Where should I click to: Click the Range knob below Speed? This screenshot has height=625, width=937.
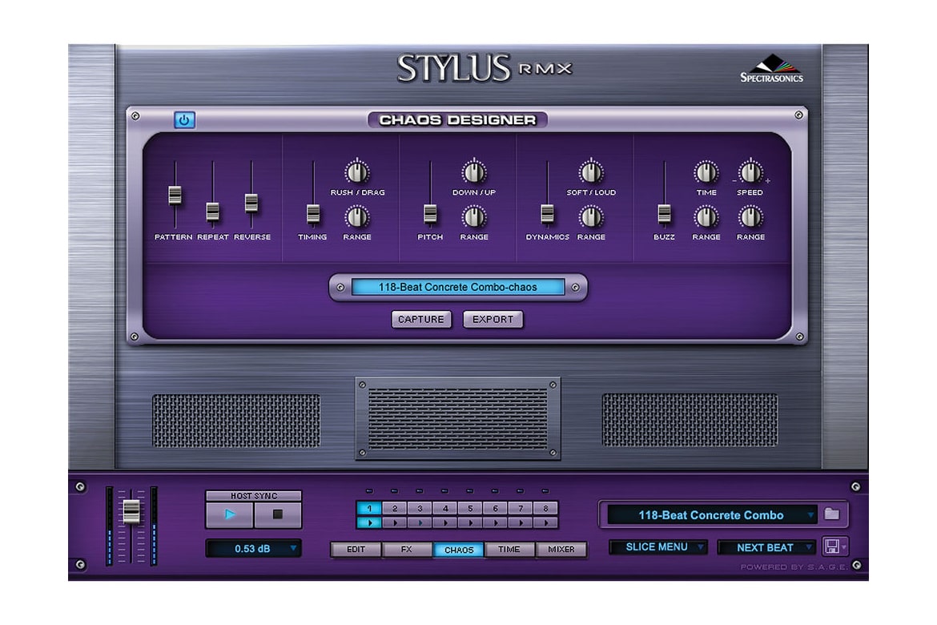coord(750,217)
